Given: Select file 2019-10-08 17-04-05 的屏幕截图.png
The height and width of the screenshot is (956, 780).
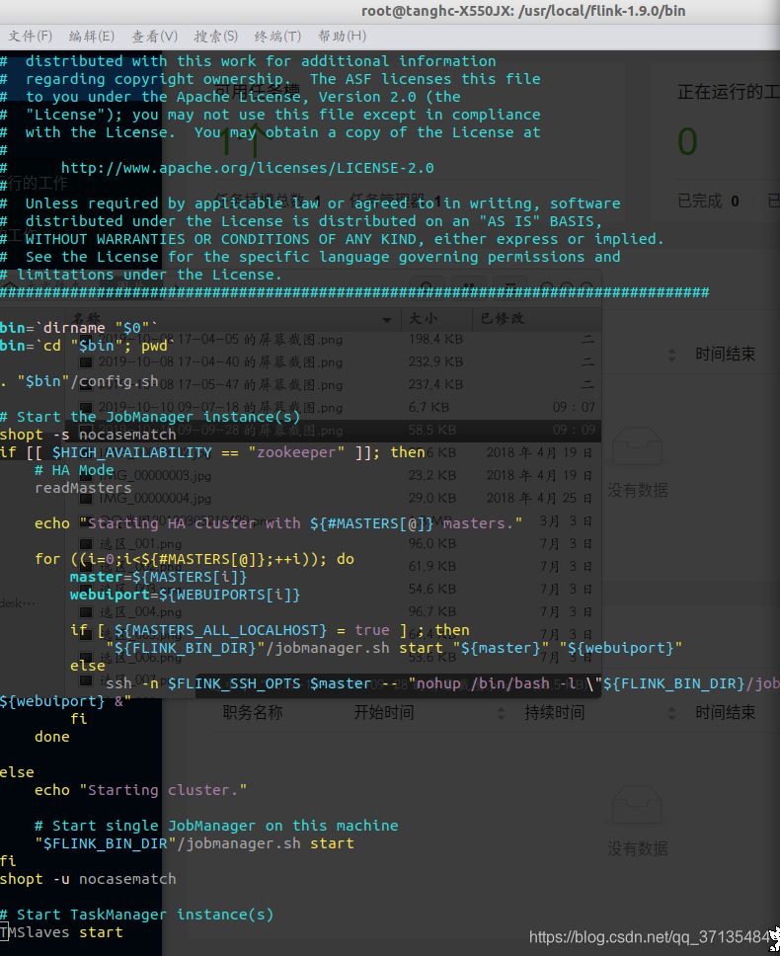Looking at the screenshot, I should pyautogui.click(x=220, y=340).
